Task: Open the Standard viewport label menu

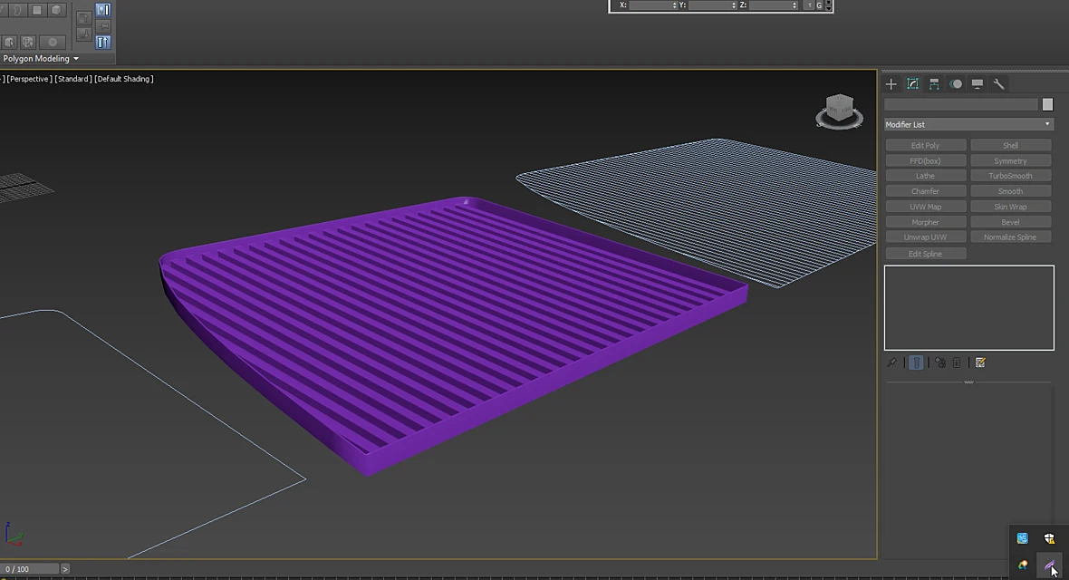Action: [73, 79]
